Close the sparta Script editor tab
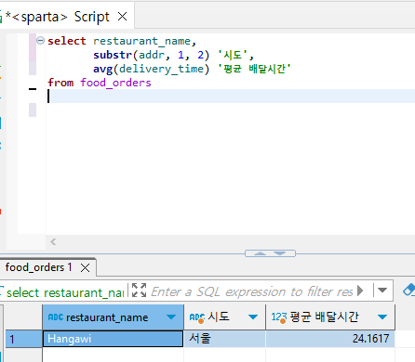Image resolution: width=415 pixels, height=362 pixels. click(x=123, y=17)
